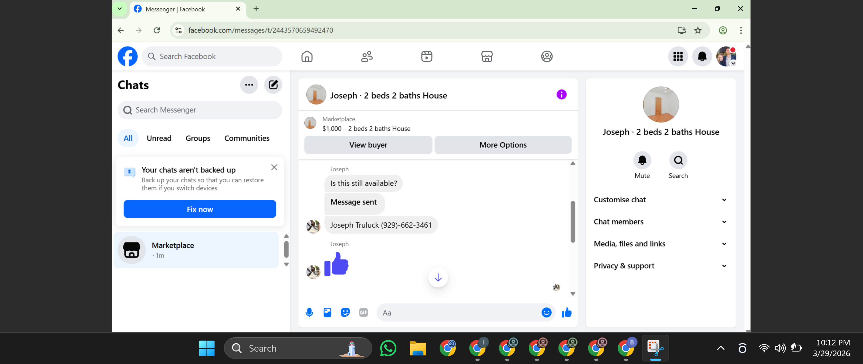Viewport: 863px width, 364px height.
Task: Open Snipping Tool on the taskbar
Action: [655, 348]
